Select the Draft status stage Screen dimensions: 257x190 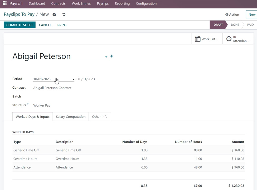pyautogui.click(x=218, y=25)
